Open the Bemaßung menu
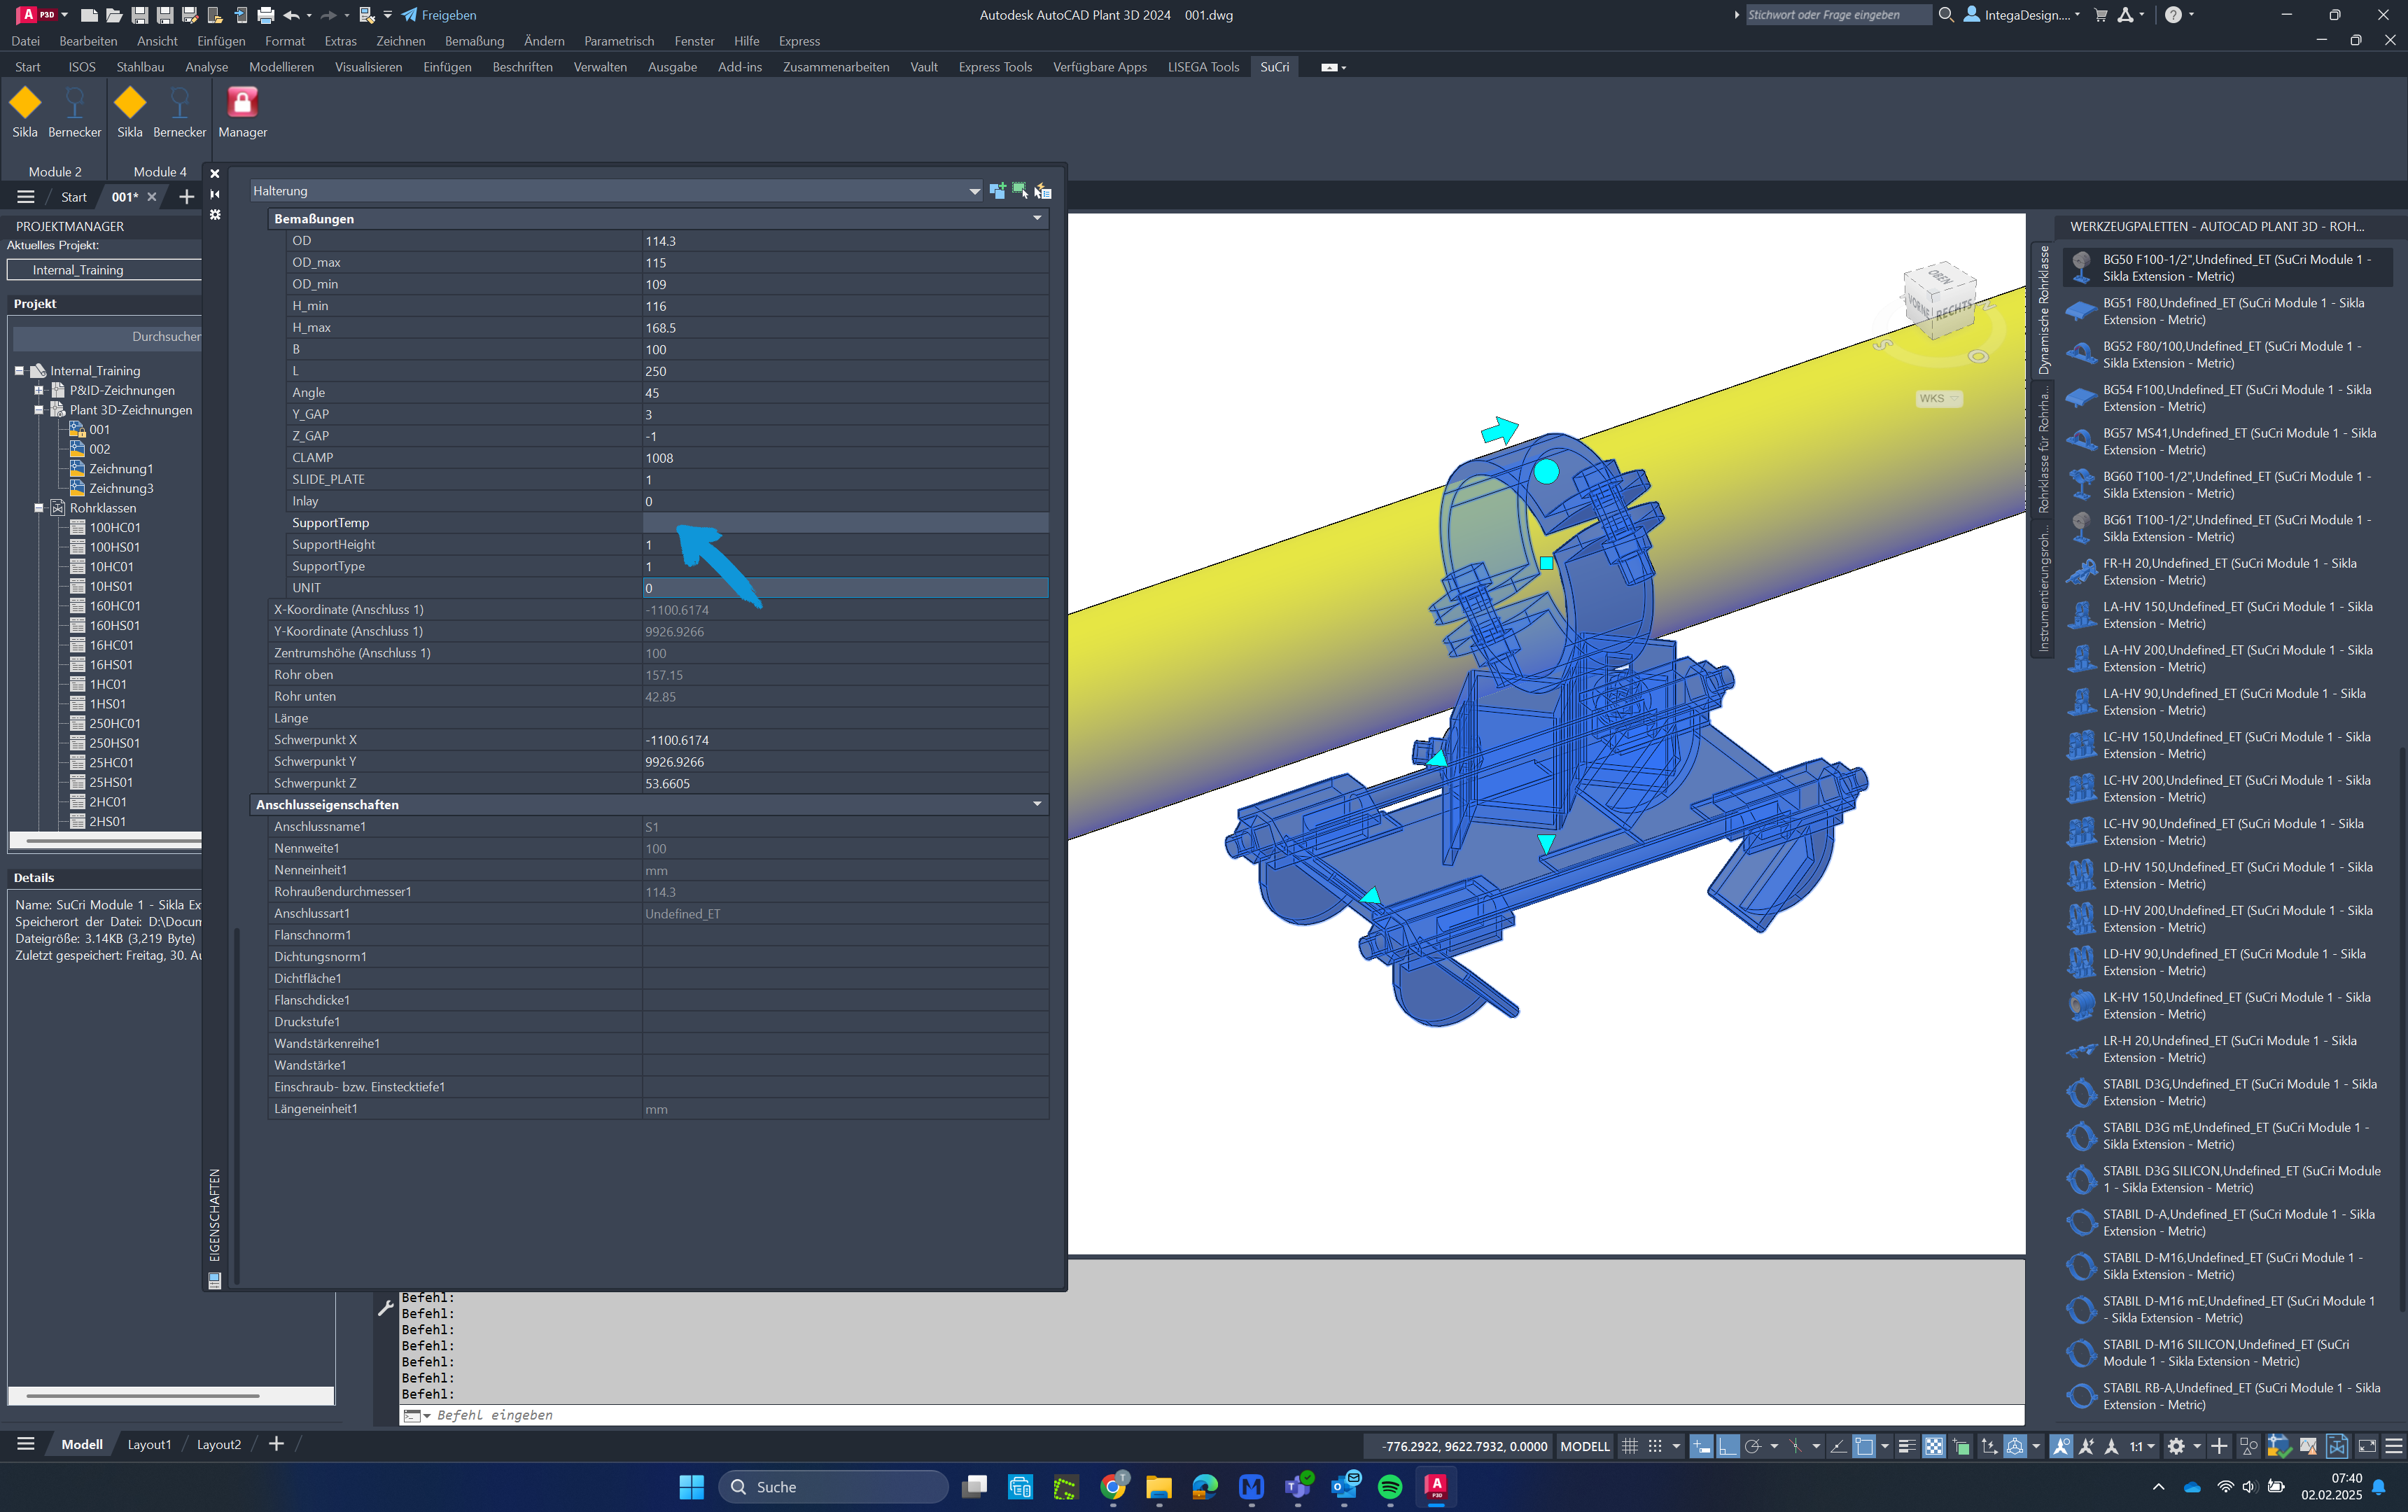 pyautogui.click(x=474, y=41)
